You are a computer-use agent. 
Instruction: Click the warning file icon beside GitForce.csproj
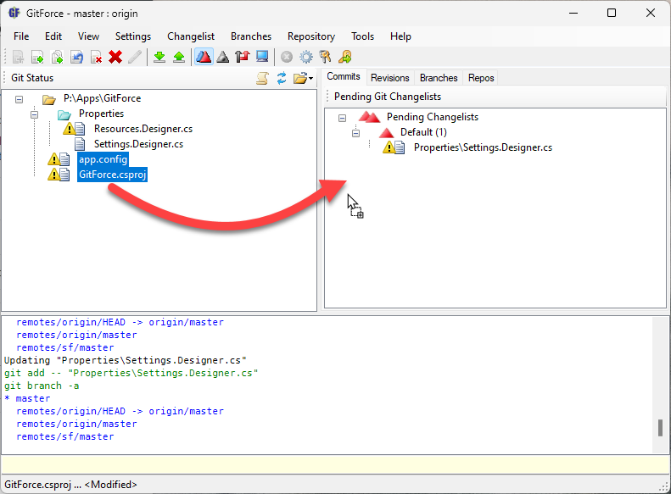pyautogui.click(x=59, y=175)
